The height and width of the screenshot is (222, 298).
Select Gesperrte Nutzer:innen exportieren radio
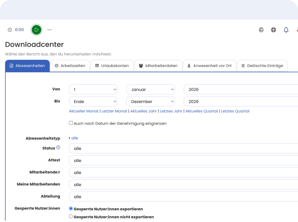71,209
